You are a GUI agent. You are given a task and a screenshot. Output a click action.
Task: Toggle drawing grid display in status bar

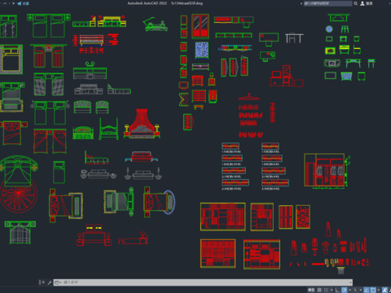coord(319,290)
